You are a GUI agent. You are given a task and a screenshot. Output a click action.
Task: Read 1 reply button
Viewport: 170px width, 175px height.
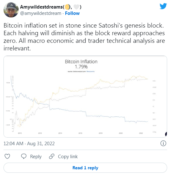pyautogui.click(x=85, y=168)
